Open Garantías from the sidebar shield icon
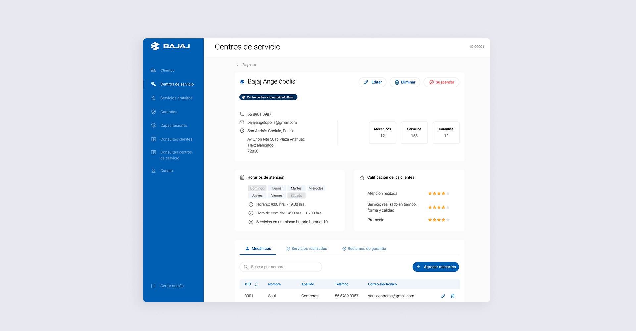The height and width of the screenshot is (331, 636). coord(154,112)
